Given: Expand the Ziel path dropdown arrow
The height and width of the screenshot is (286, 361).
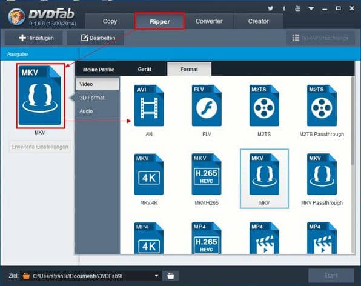Looking at the screenshot, I should tap(156, 276).
